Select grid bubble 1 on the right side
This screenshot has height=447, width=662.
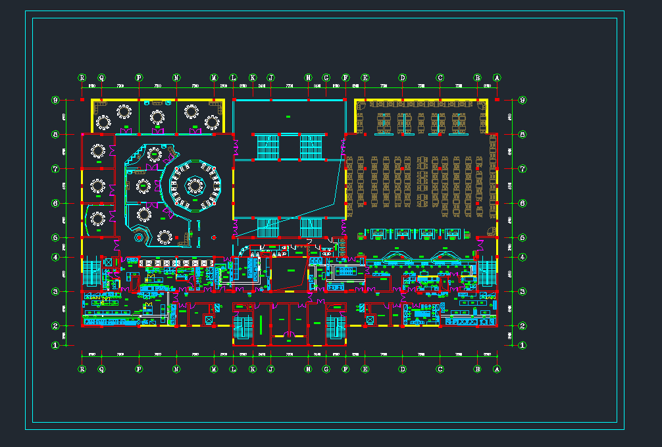pyautogui.click(x=522, y=344)
